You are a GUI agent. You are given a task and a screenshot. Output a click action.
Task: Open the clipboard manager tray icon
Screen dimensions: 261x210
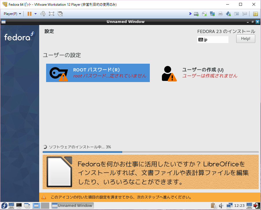click(x=214, y=206)
